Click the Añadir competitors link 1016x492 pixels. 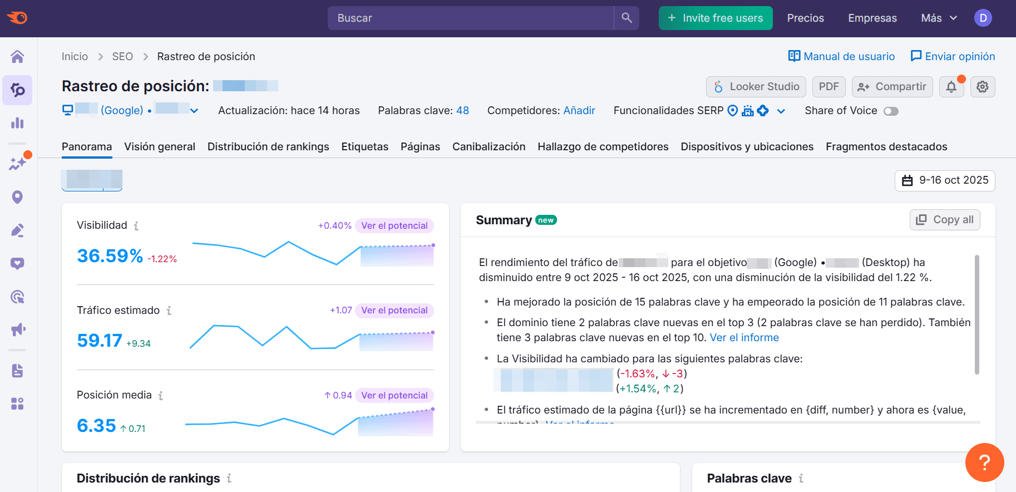pyautogui.click(x=579, y=110)
